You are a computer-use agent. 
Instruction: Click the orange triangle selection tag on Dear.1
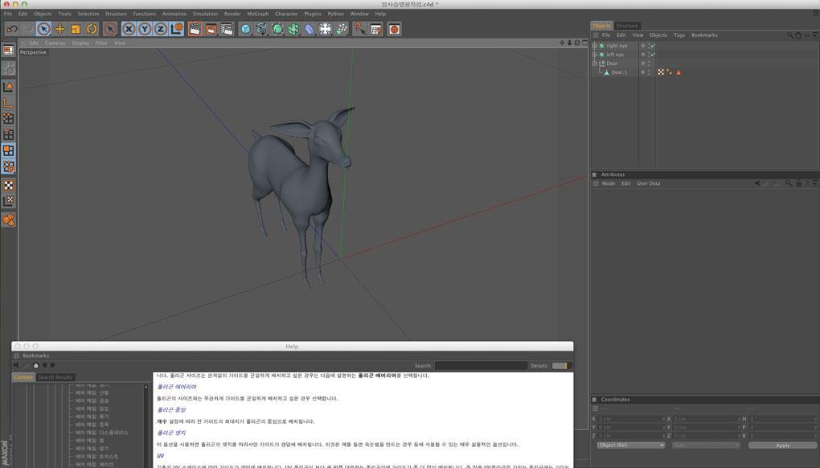(x=679, y=72)
